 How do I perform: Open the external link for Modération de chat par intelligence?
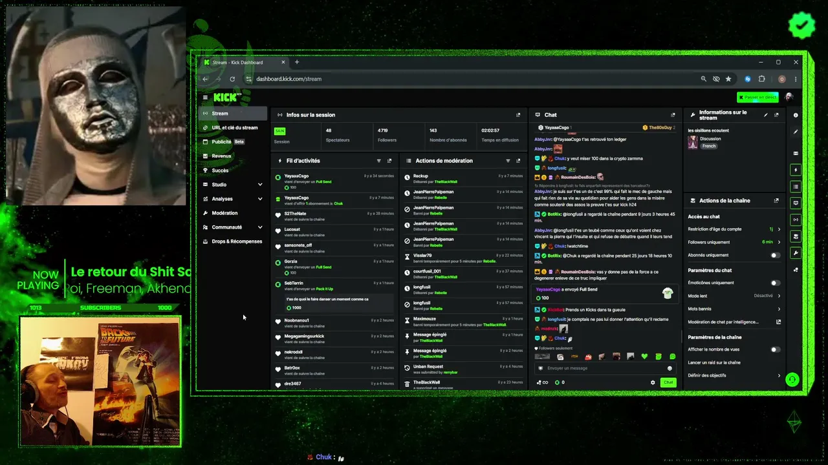coord(778,322)
